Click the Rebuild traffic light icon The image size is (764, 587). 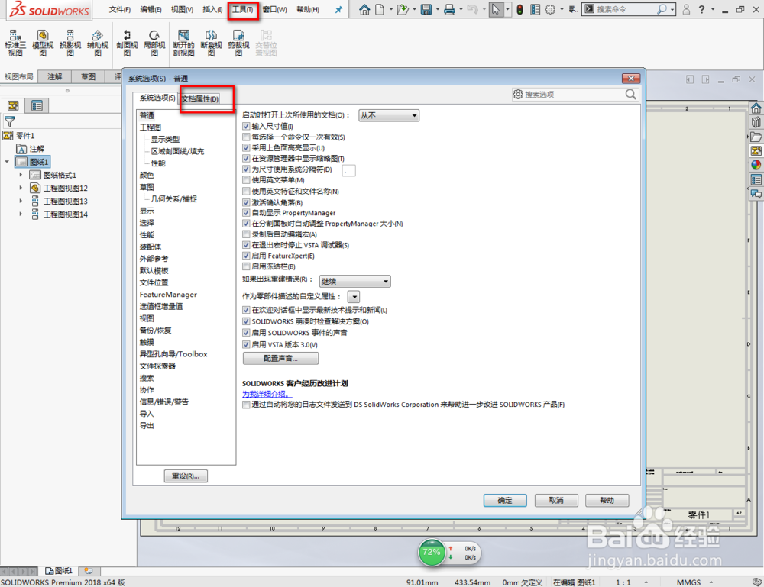point(520,9)
